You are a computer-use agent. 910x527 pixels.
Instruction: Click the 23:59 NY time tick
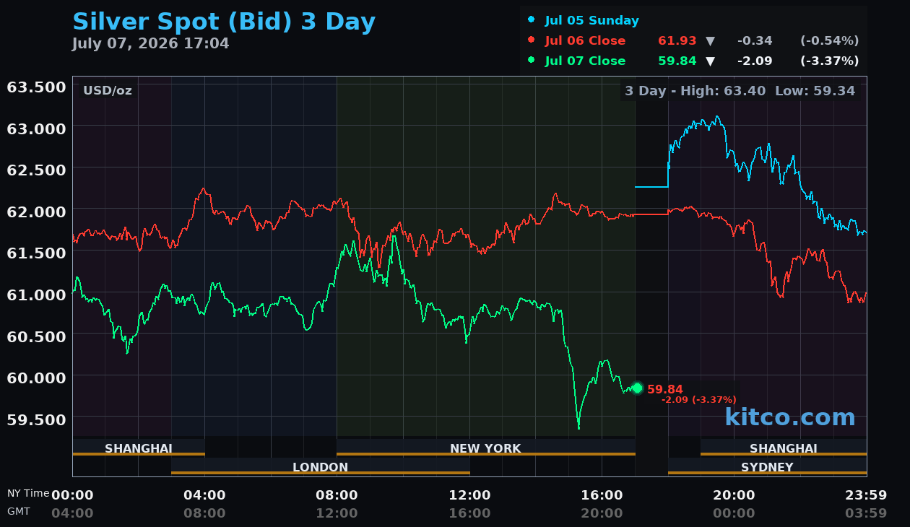pyautogui.click(x=866, y=495)
